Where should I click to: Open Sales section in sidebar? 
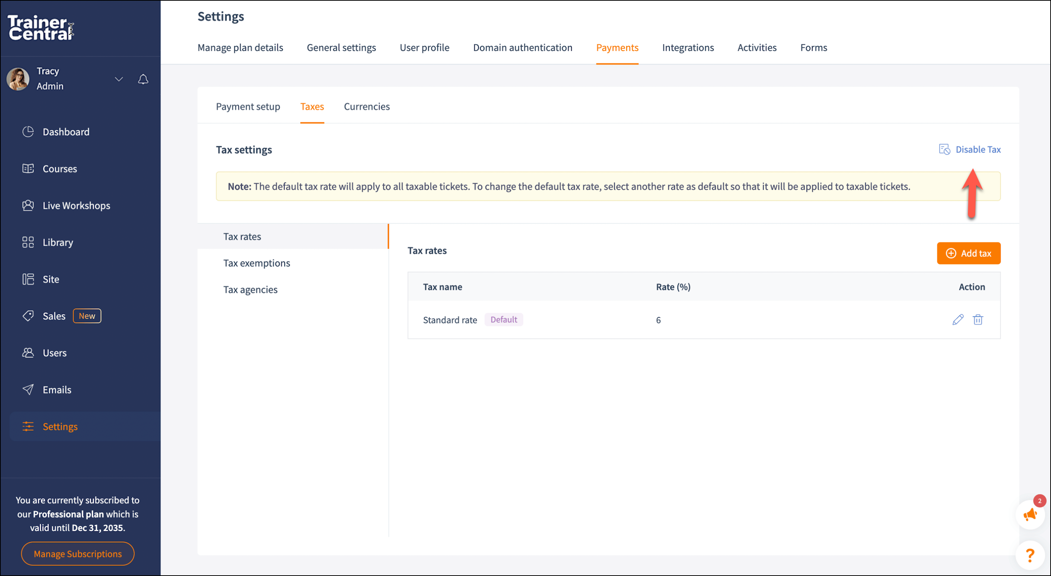[x=54, y=316]
